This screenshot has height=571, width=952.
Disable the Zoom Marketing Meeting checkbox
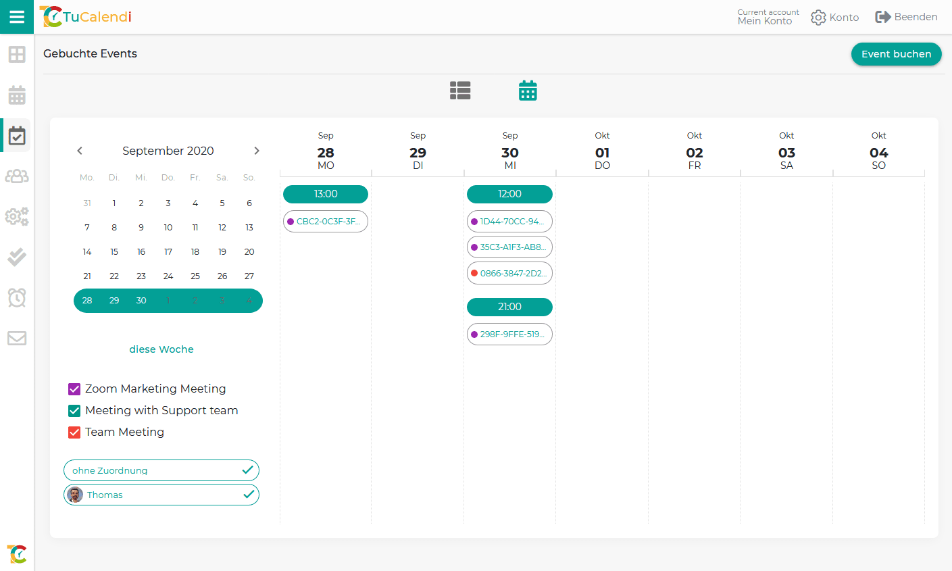[74, 389]
